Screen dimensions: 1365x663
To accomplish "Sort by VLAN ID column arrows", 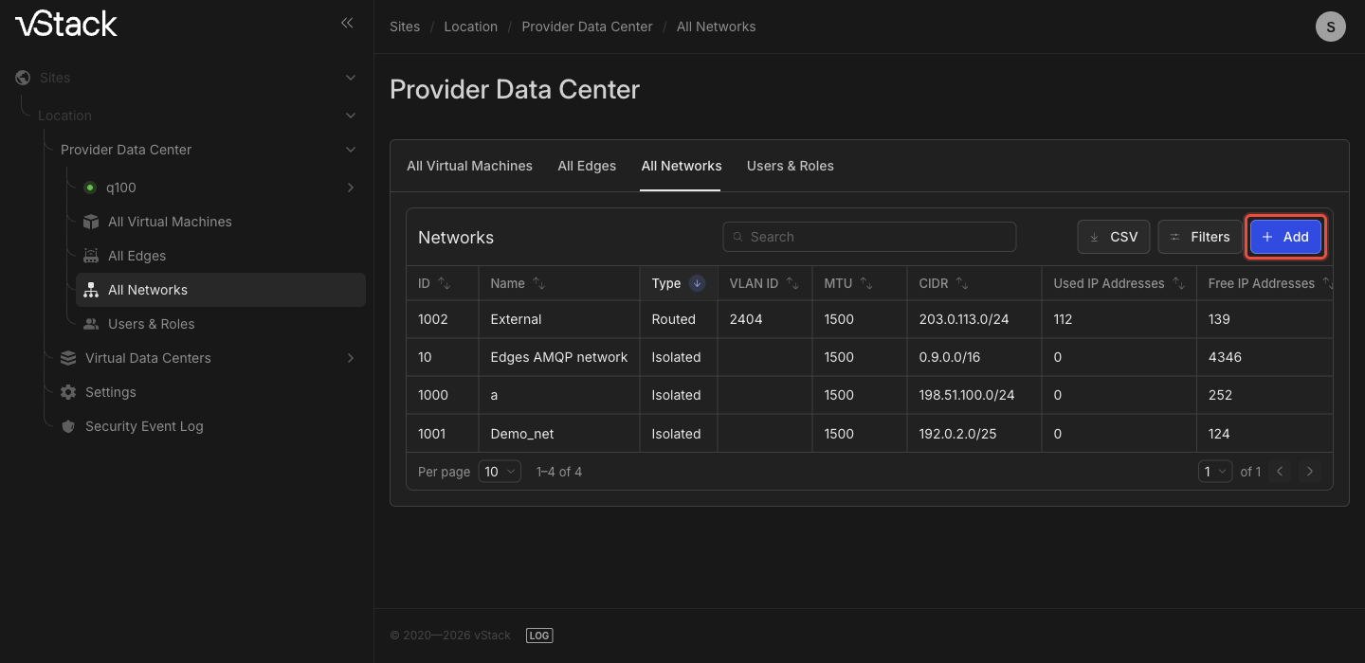I will (x=792, y=283).
